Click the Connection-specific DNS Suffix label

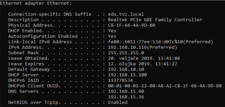point(50,14)
